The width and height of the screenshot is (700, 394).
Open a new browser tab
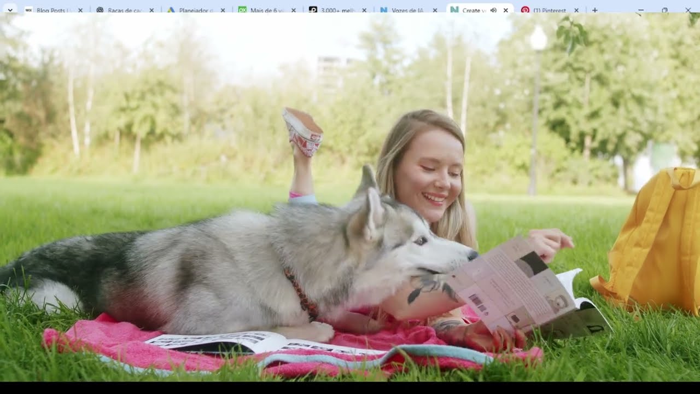pos(595,10)
